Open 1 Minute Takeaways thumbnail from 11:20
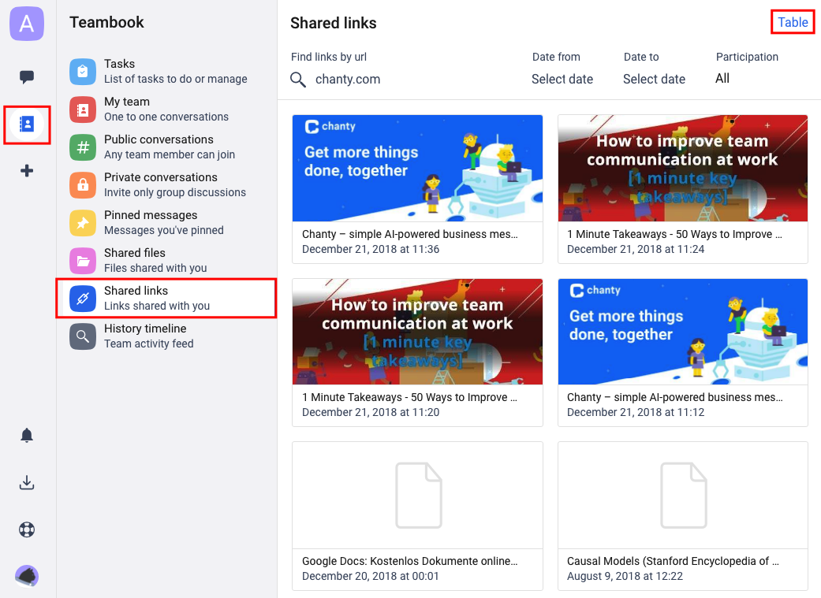The image size is (821, 598). click(x=417, y=332)
